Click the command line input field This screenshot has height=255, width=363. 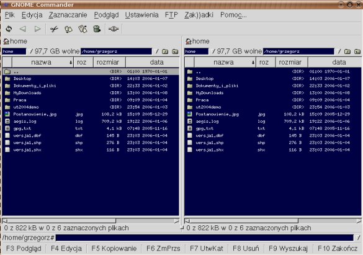[205, 238]
